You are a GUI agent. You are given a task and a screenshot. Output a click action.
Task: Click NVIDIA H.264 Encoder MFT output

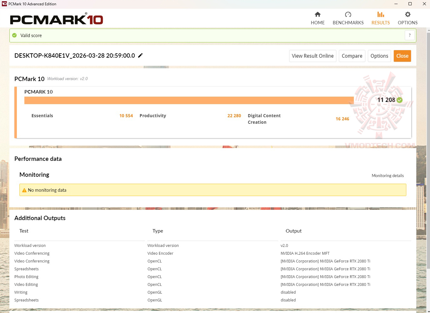pos(305,253)
